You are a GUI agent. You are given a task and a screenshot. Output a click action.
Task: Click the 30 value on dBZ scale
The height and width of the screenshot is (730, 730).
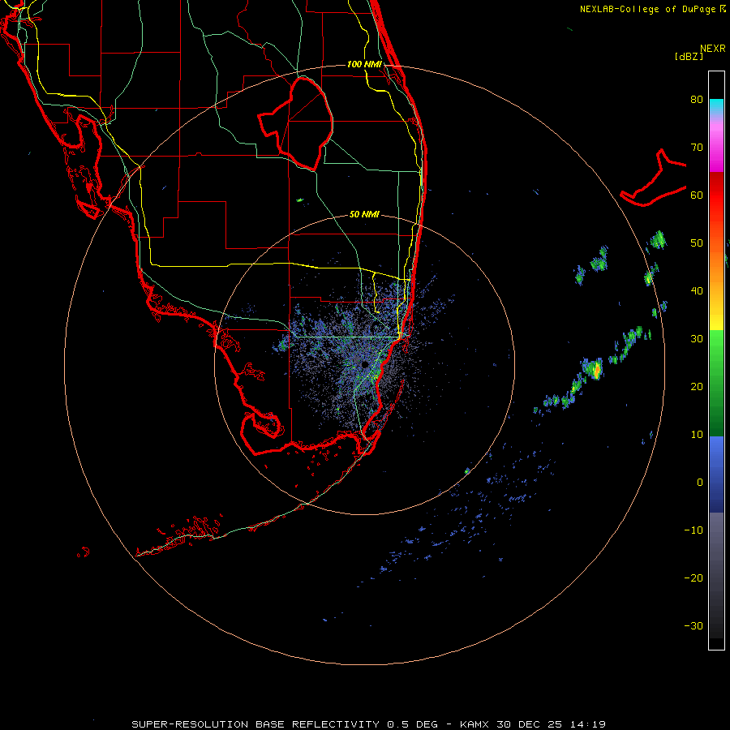[x=697, y=338]
